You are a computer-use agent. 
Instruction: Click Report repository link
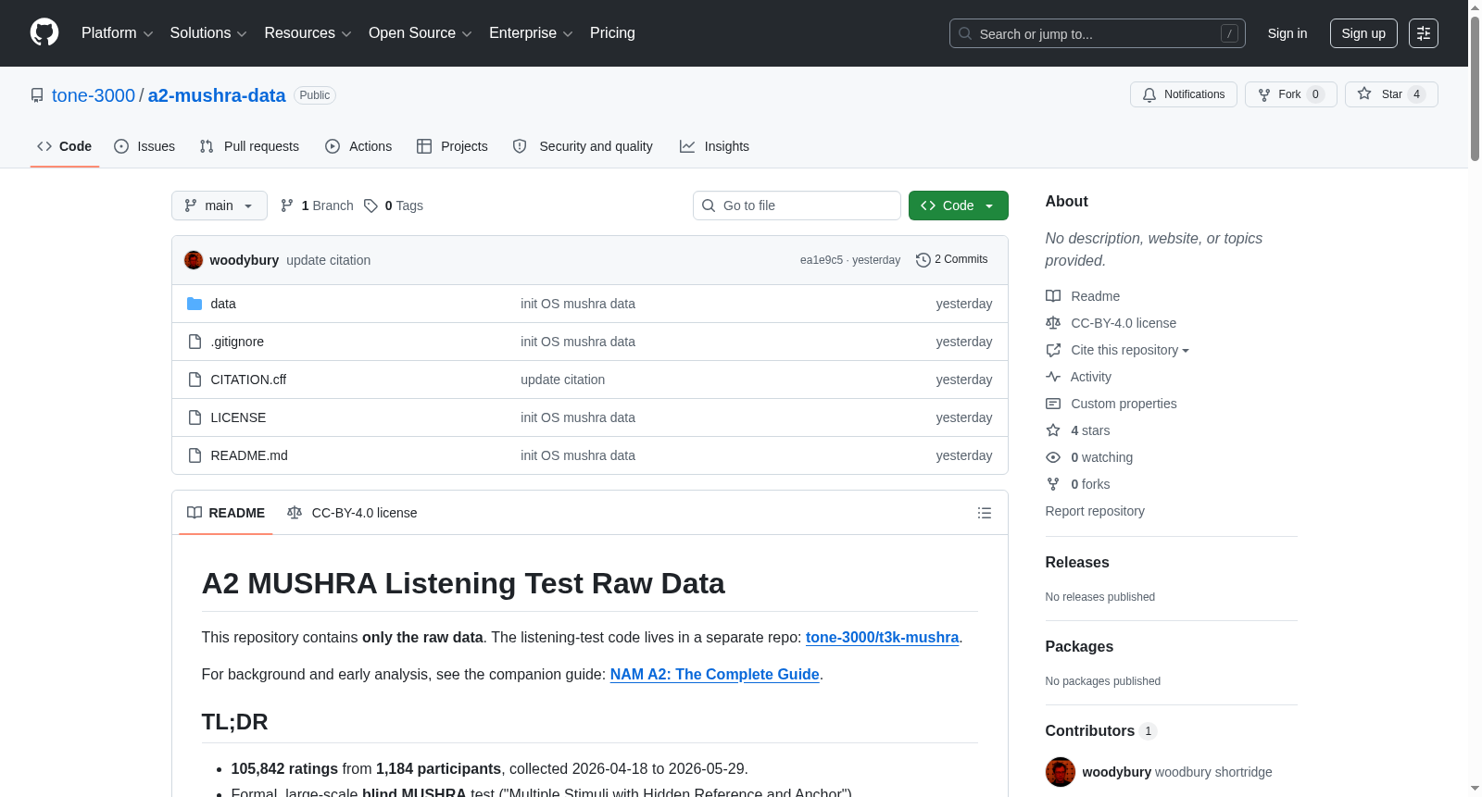tap(1095, 511)
